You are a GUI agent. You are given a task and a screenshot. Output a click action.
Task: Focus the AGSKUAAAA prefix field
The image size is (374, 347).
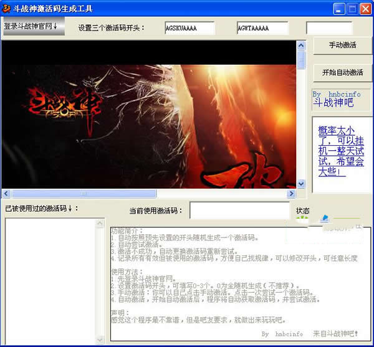[x=189, y=28]
